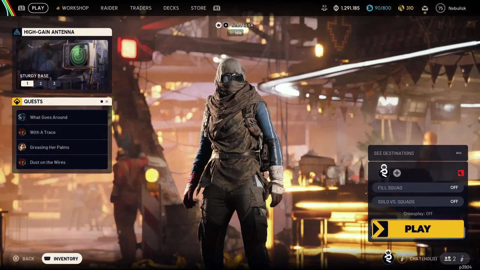Click the 90/800 stash count
This screenshot has width=480, height=270.
click(x=383, y=8)
